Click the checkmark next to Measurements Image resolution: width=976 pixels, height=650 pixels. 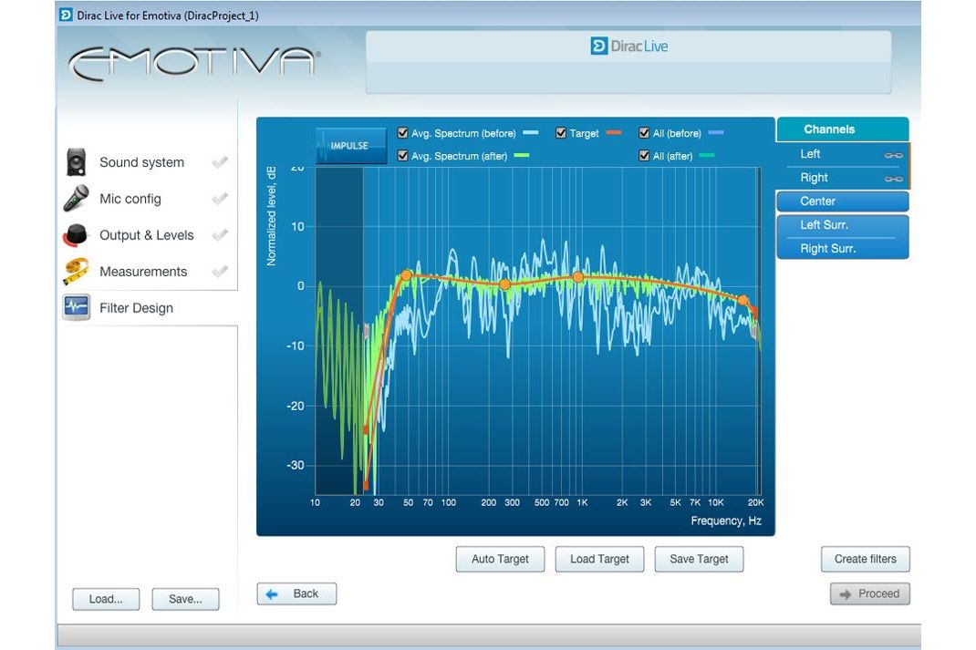220,271
